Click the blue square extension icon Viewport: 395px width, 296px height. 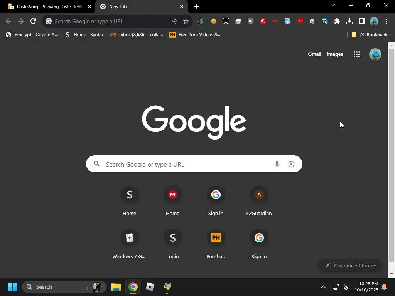288,22
